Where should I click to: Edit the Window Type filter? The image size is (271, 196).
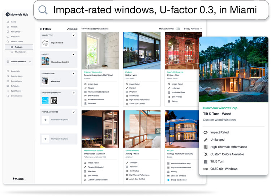point(74,35)
